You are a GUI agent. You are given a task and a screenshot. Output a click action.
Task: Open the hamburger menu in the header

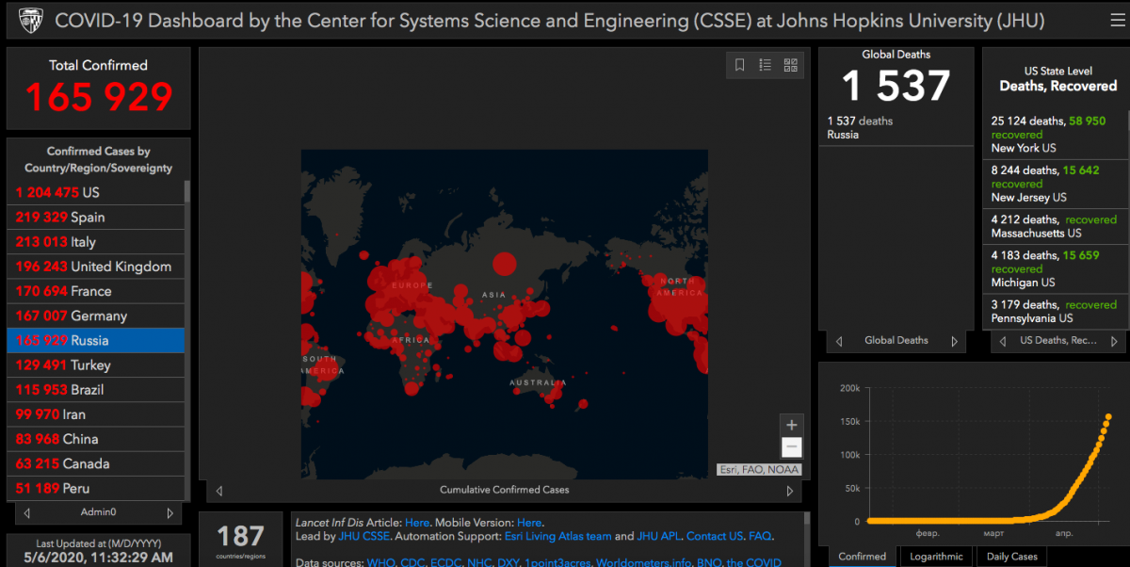pos(1117,20)
